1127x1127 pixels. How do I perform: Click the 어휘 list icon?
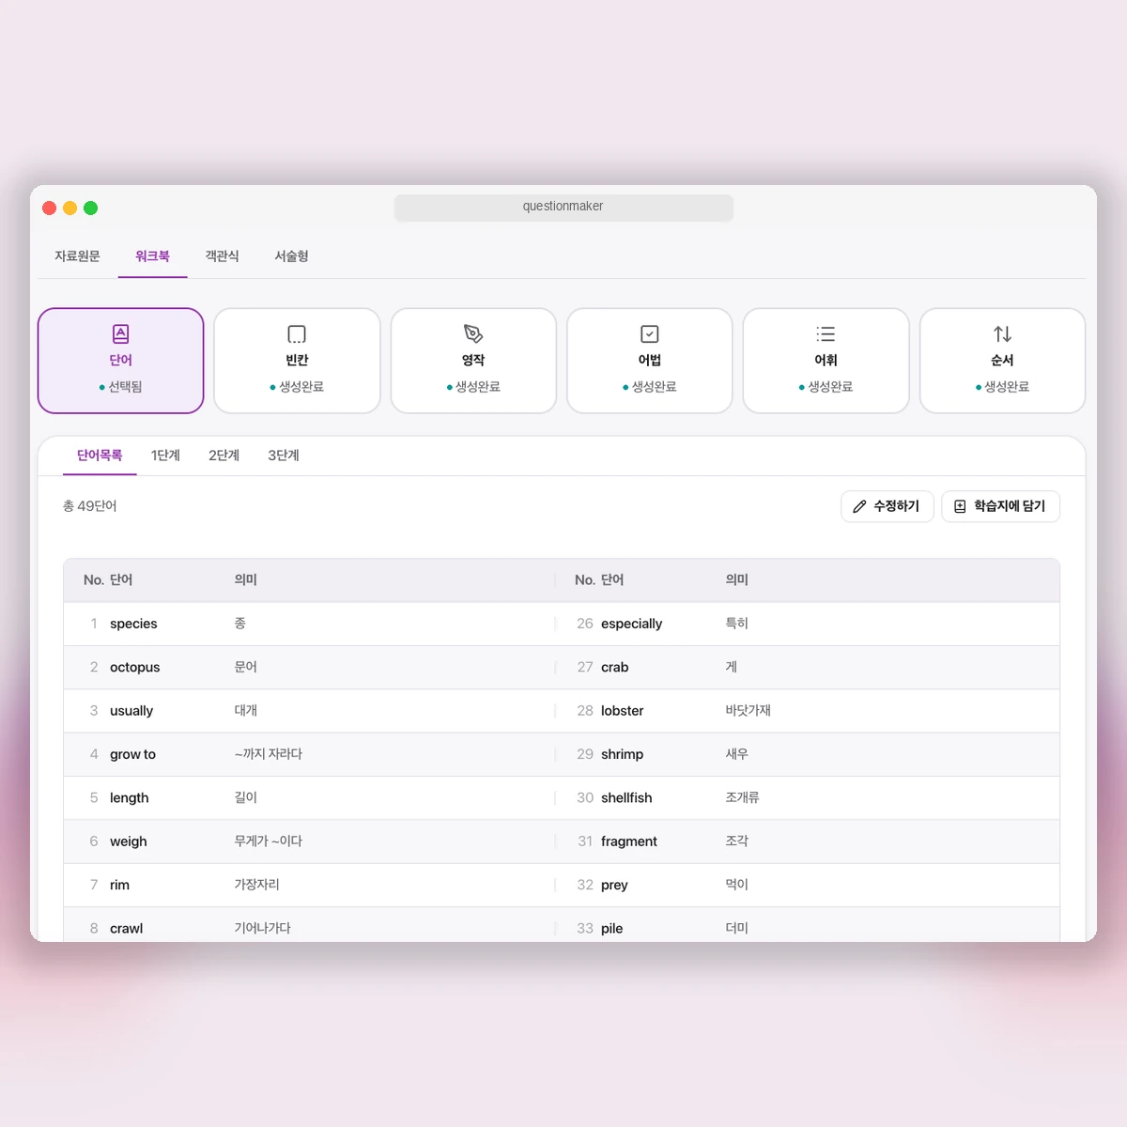[x=826, y=334]
